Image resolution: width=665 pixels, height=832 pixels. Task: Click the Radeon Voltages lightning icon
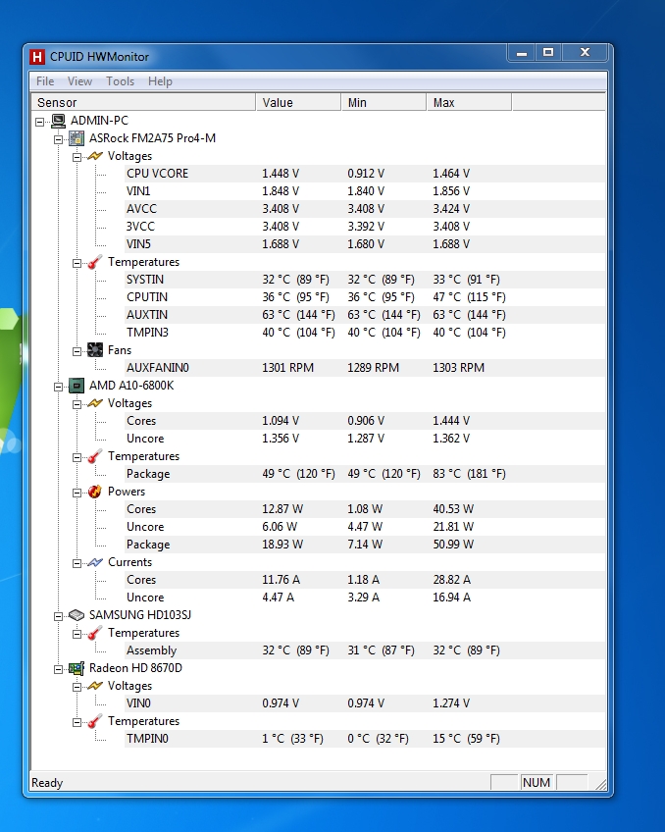click(x=95, y=686)
